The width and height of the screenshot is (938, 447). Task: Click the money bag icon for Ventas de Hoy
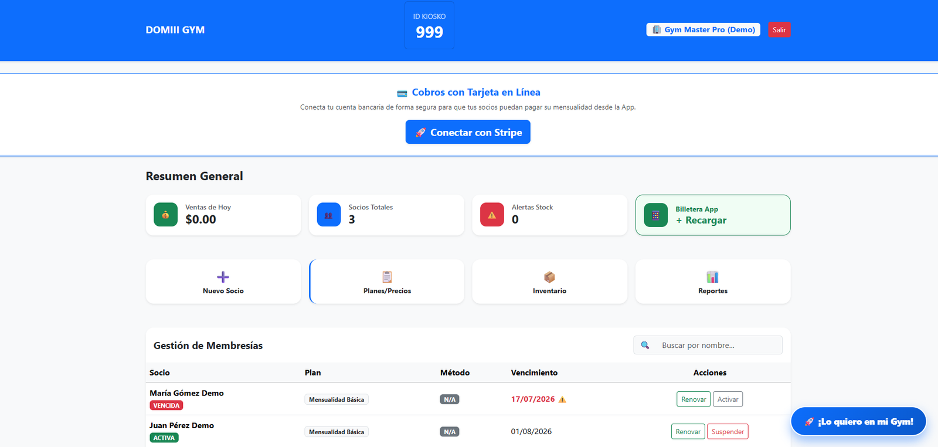pos(165,215)
